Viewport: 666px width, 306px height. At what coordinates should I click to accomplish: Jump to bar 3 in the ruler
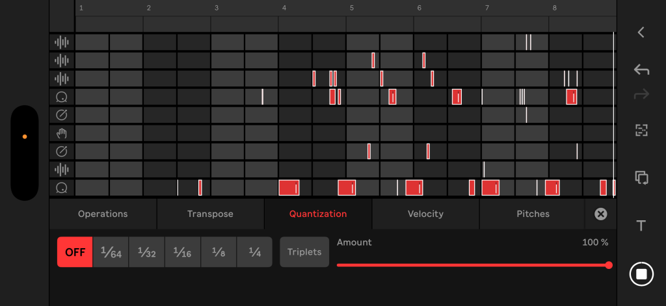pyautogui.click(x=217, y=8)
